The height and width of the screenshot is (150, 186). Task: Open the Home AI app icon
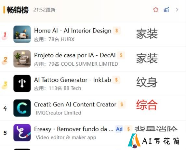(22, 34)
